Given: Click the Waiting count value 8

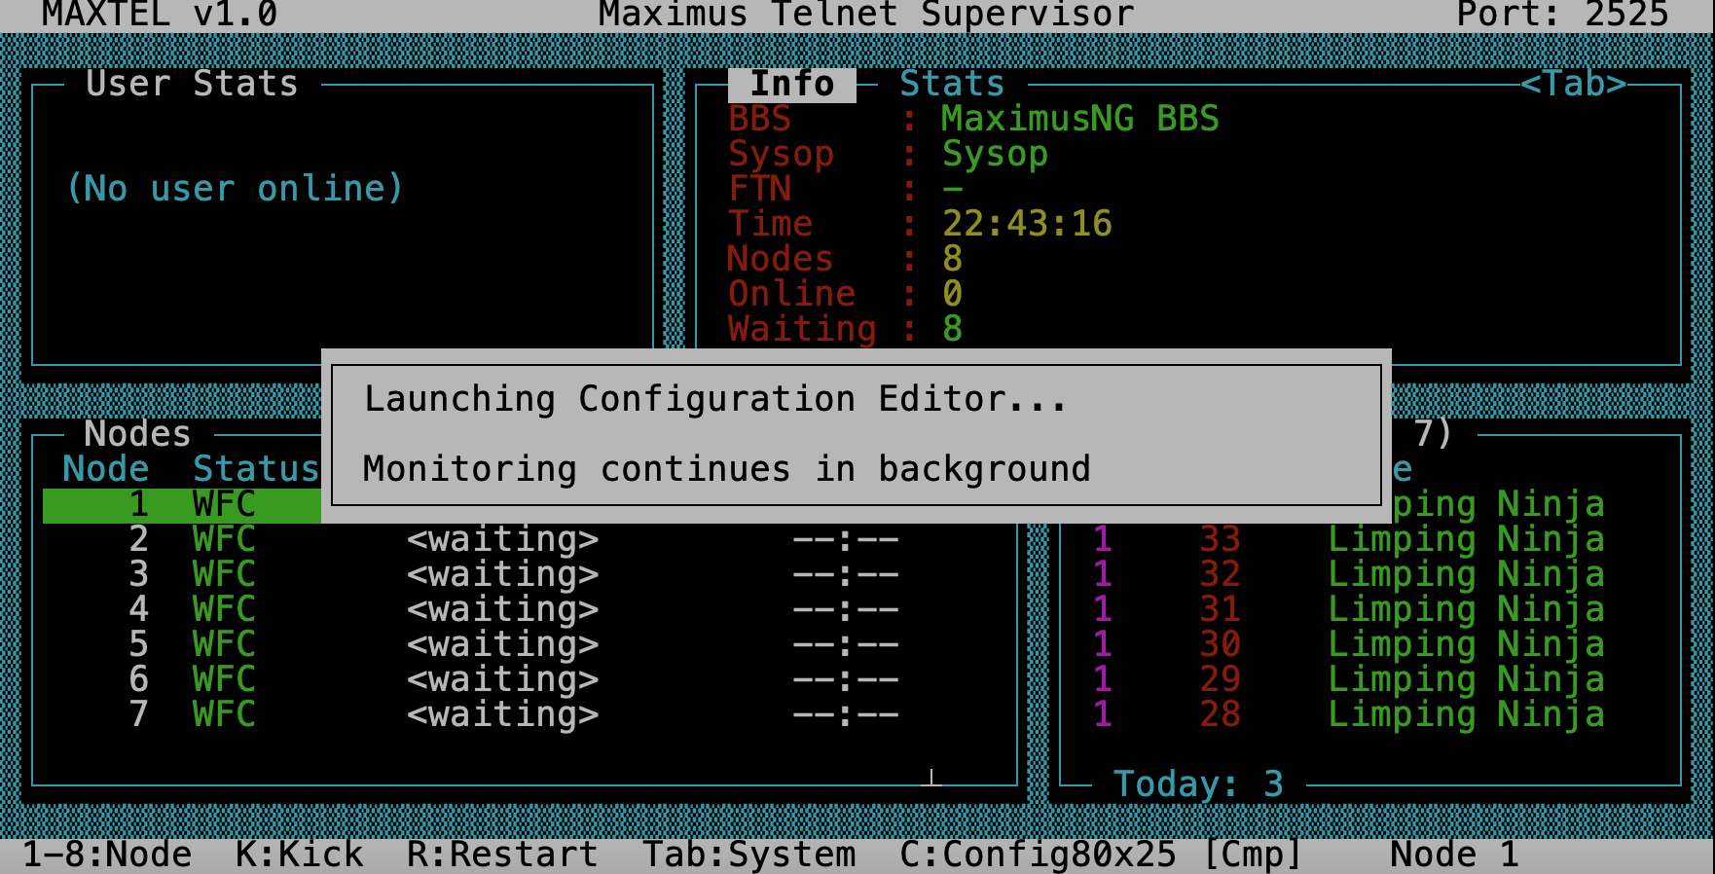Looking at the screenshot, I should pos(953,330).
